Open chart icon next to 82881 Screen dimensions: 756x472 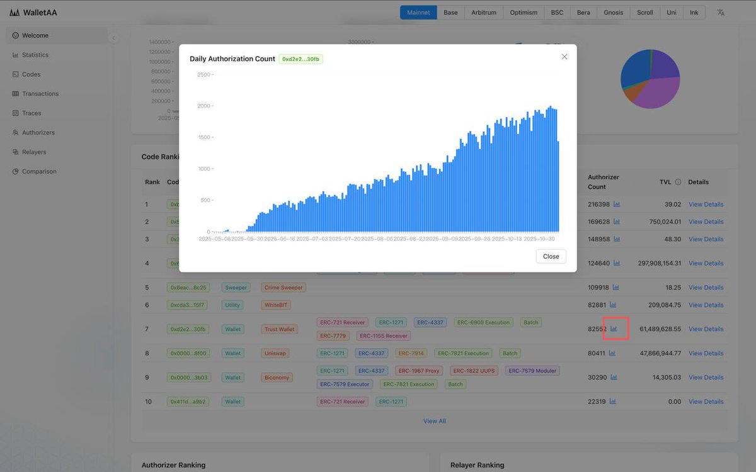612,305
